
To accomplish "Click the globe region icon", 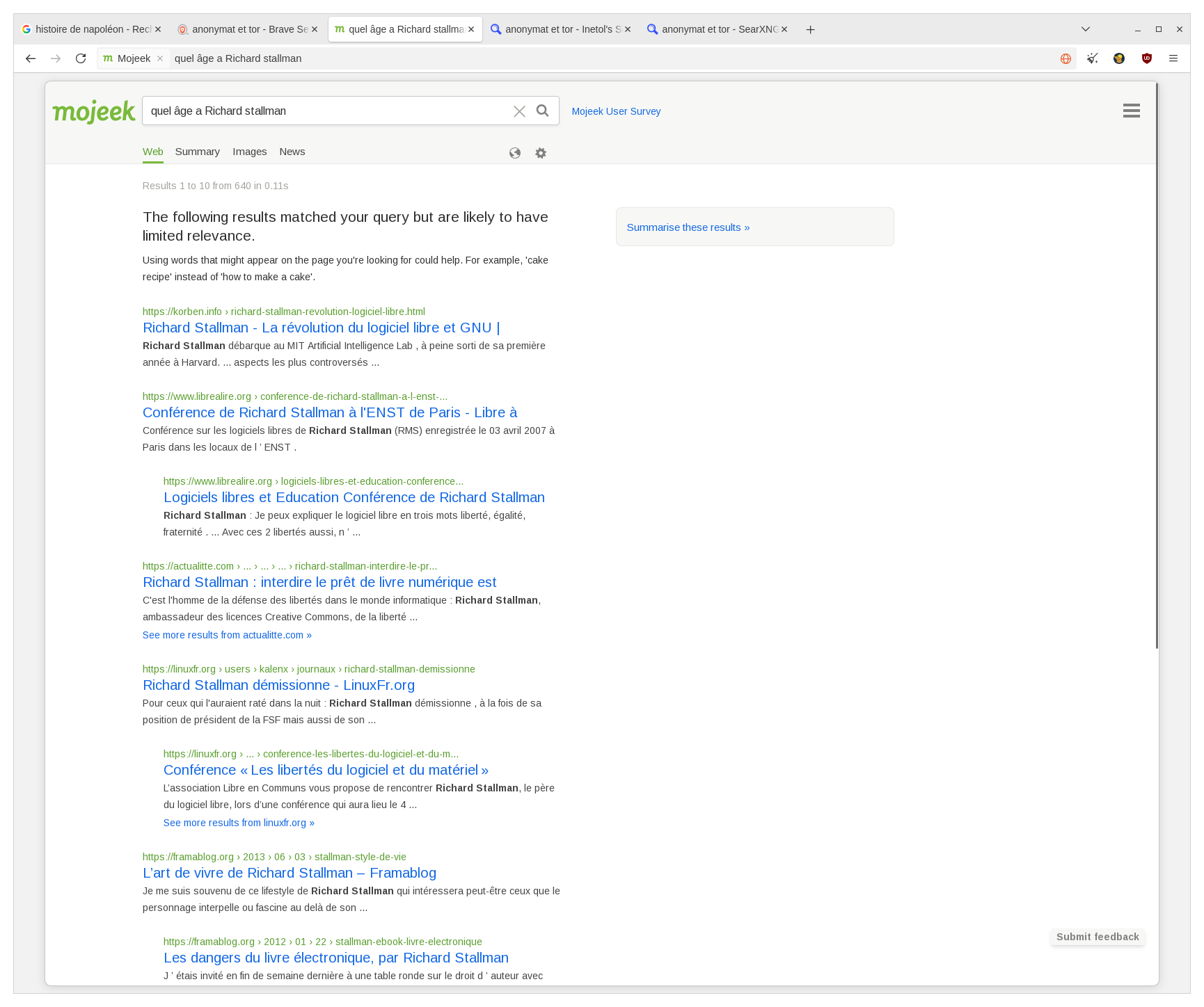I will tap(515, 153).
